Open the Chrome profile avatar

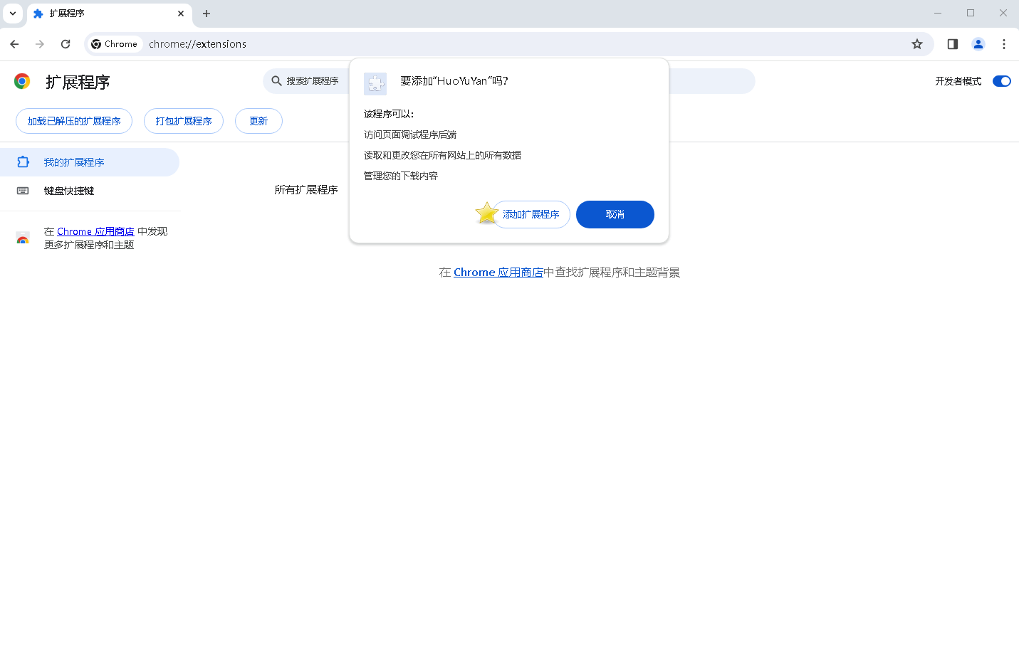(x=978, y=44)
